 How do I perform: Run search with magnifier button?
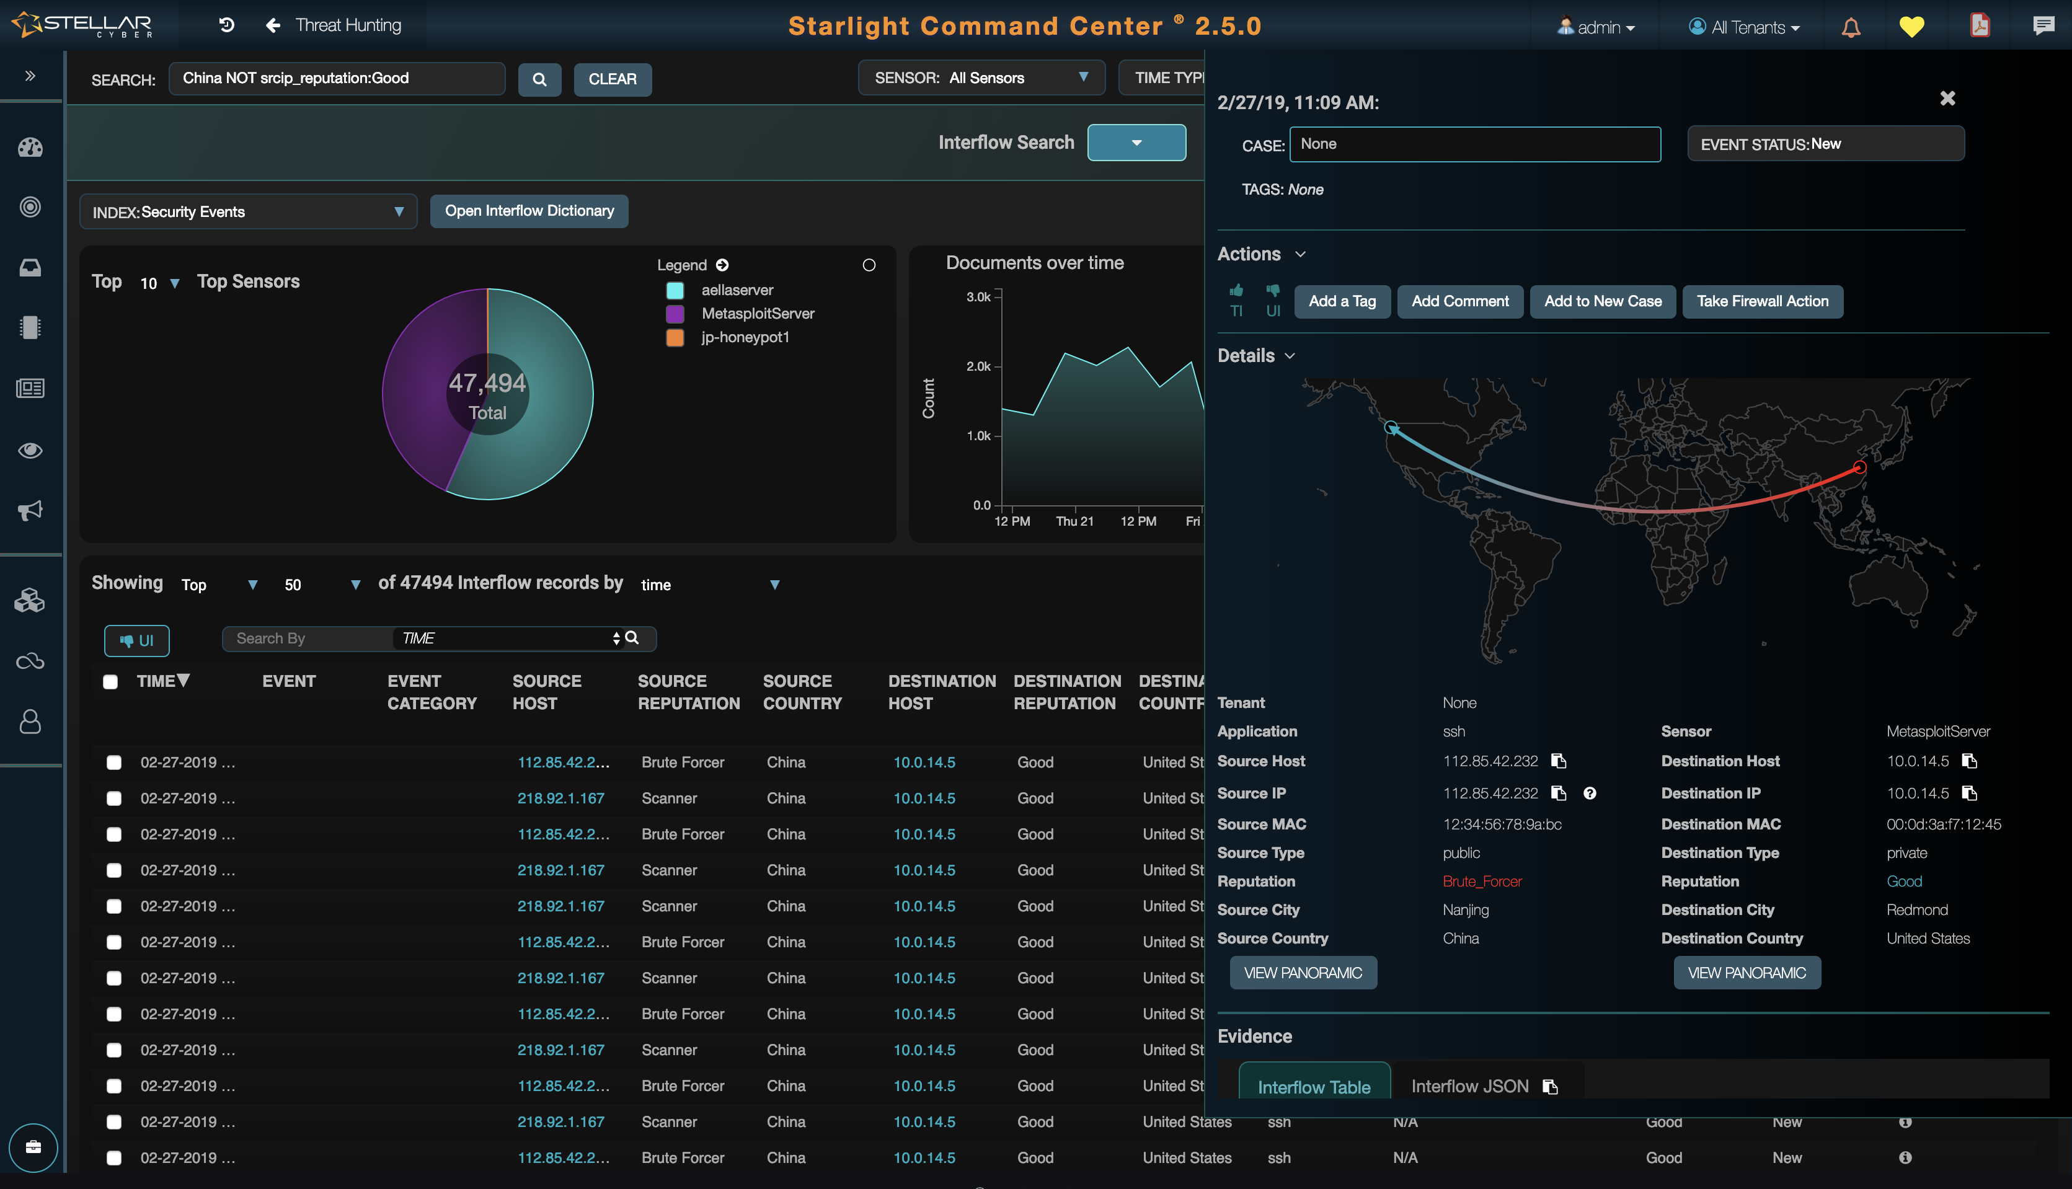(539, 79)
